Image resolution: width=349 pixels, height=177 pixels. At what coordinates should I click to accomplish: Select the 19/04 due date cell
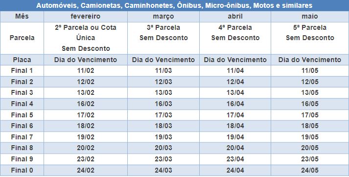click(235, 137)
